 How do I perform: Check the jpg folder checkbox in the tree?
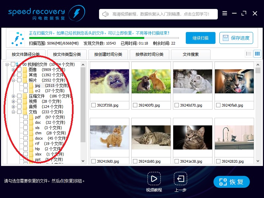click(x=25, y=86)
